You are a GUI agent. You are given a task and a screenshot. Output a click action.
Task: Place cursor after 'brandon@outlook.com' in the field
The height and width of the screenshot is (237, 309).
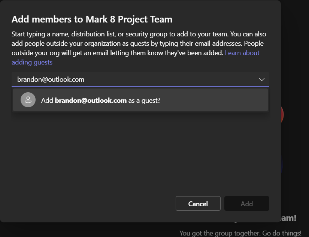click(84, 79)
